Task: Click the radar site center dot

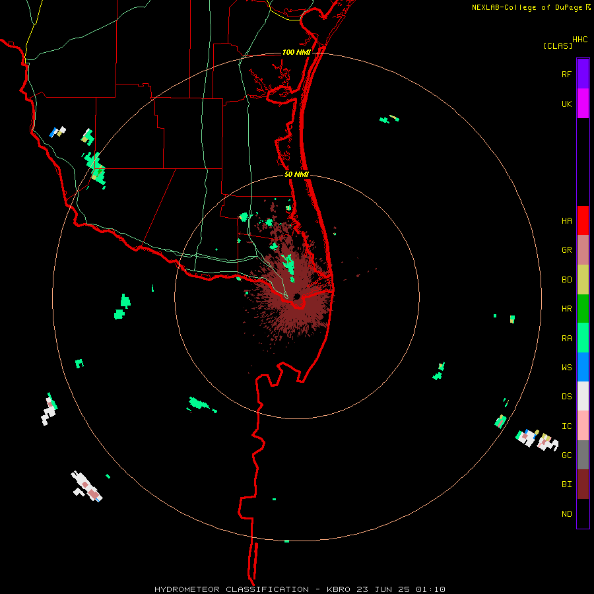Action: pos(297,296)
